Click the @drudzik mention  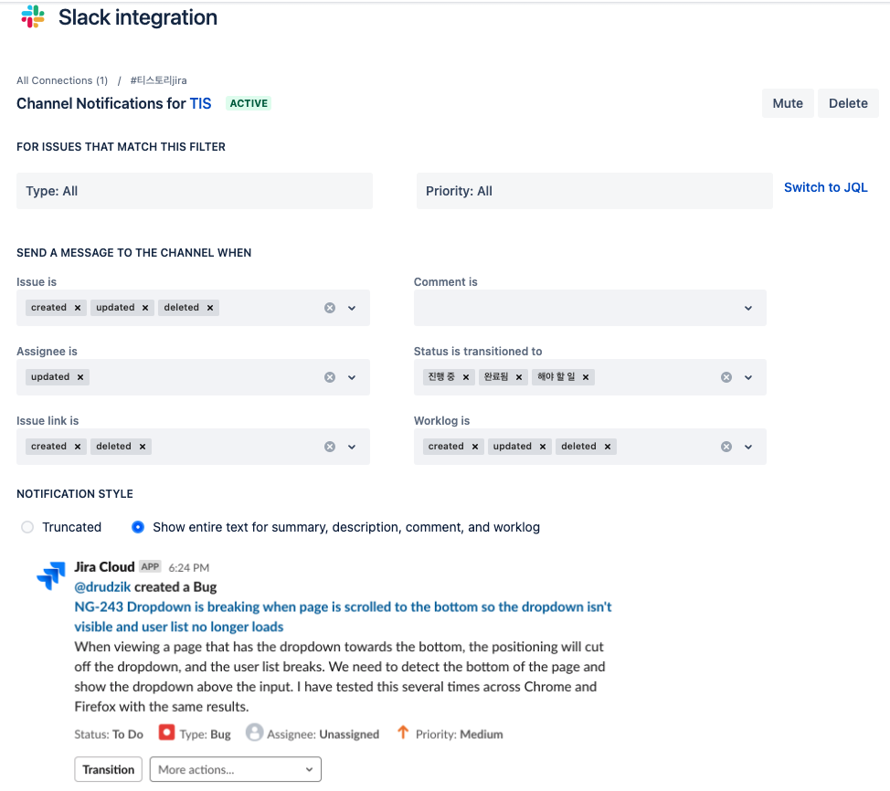(x=102, y=586)
